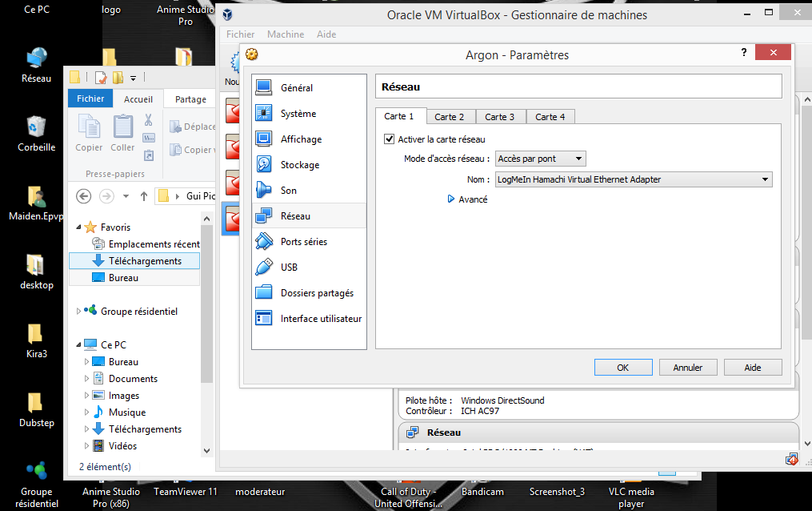Click the Explorer up-directory arrow

click(144, 196)
